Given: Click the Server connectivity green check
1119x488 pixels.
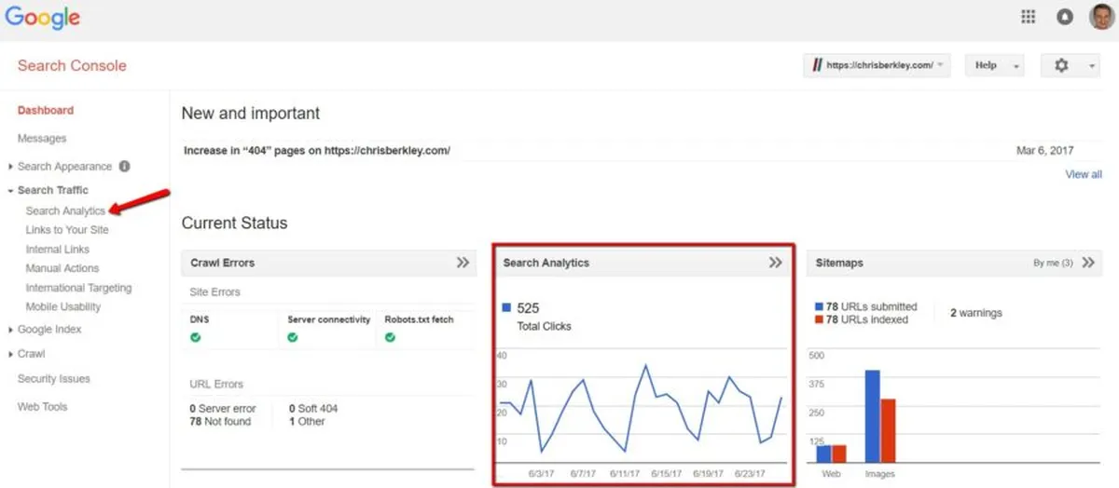Looking at the screenshot, I should (293, 337).
